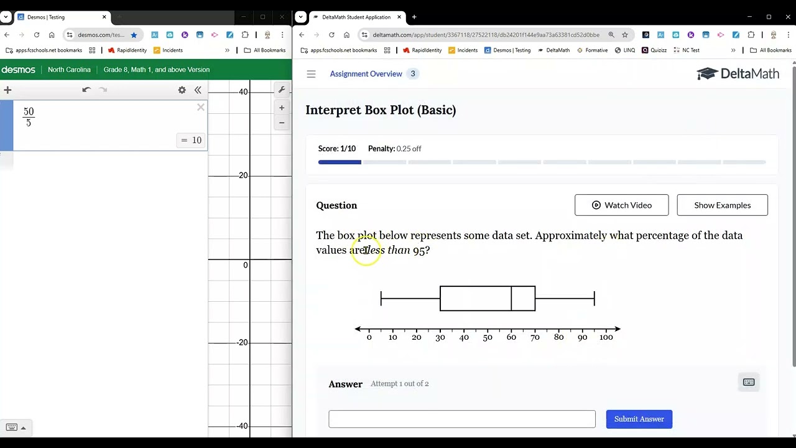Open the DeltaMath answer keyboard icon
Viewport: 796px width, 448px height.
coord(749,382)
